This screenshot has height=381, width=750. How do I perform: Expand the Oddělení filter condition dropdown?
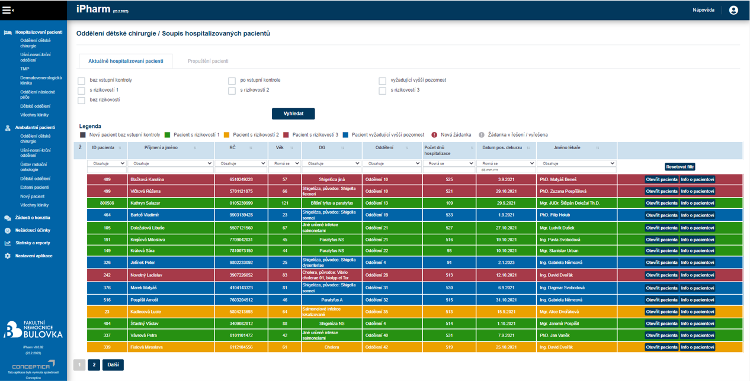(391, 163)
